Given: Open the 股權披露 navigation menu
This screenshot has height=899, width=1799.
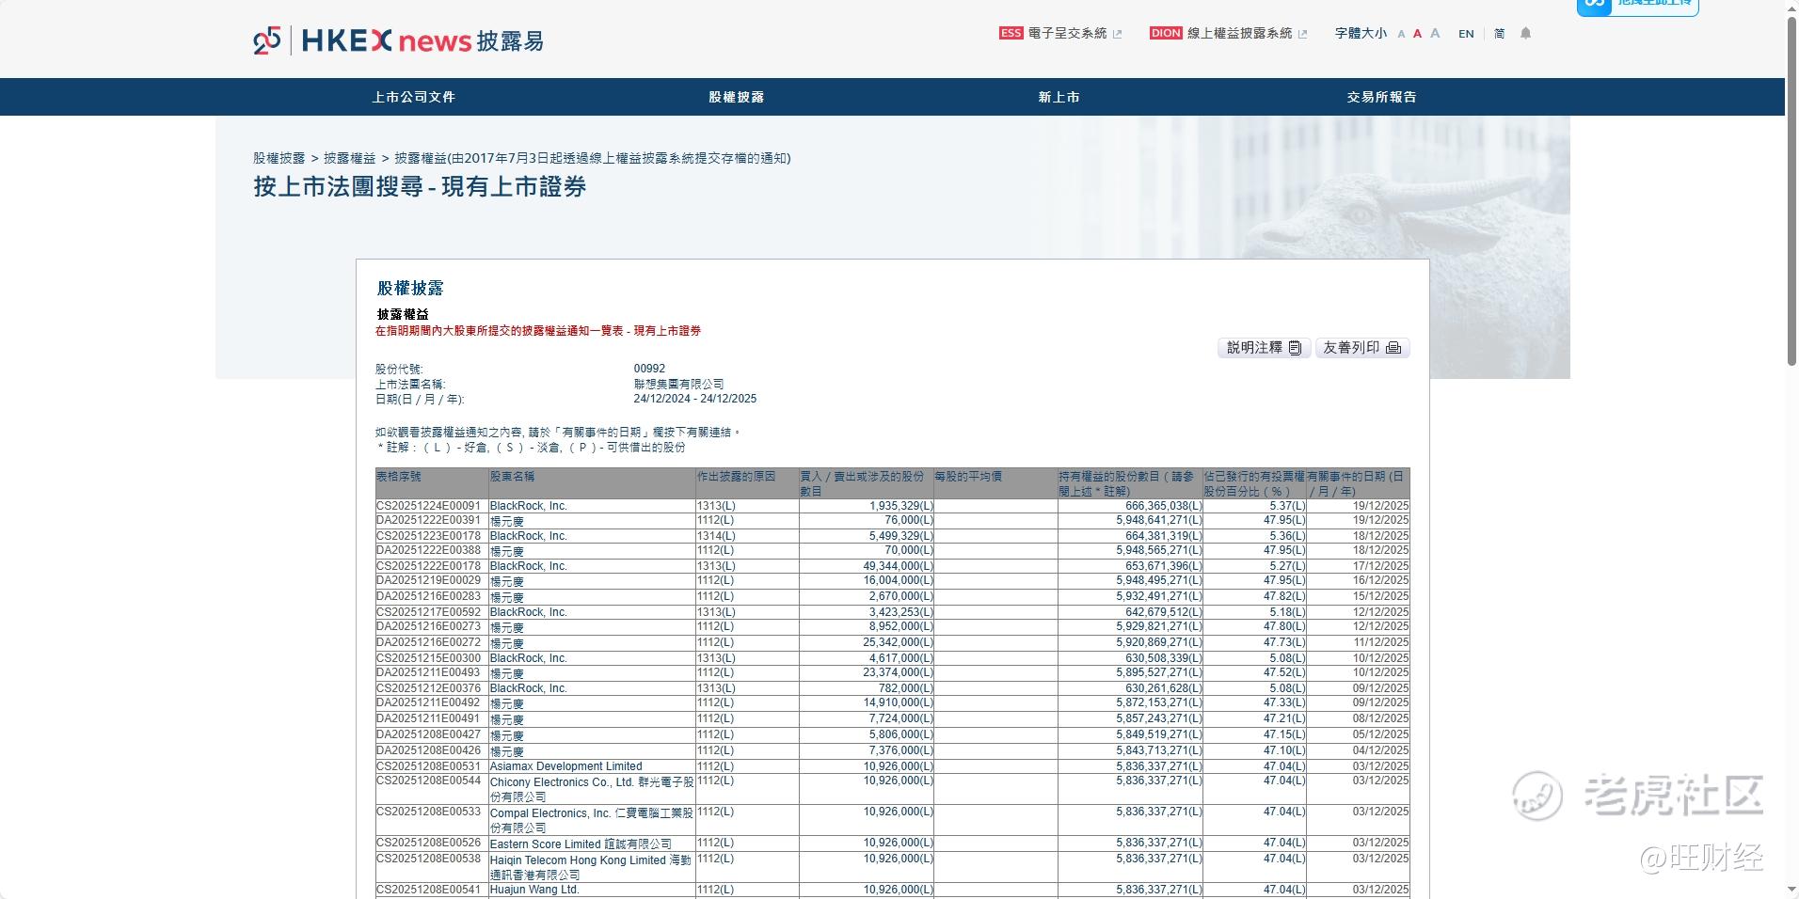Looking at the screenshot, I should click(x=737, y=97).
